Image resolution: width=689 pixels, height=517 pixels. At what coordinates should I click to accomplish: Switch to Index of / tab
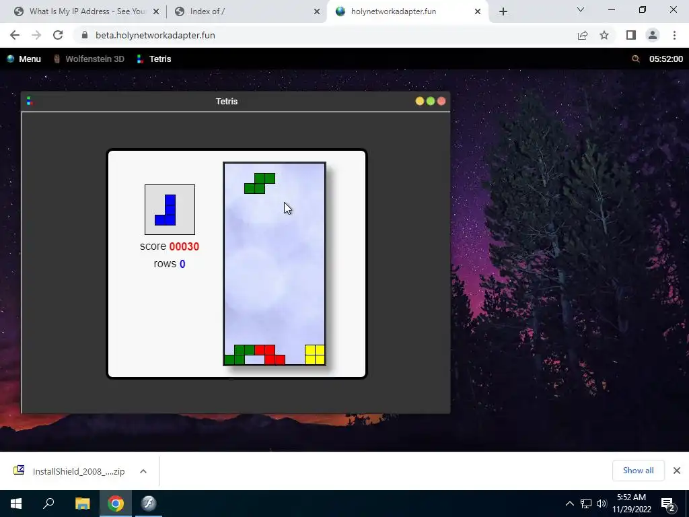point(207,11)
